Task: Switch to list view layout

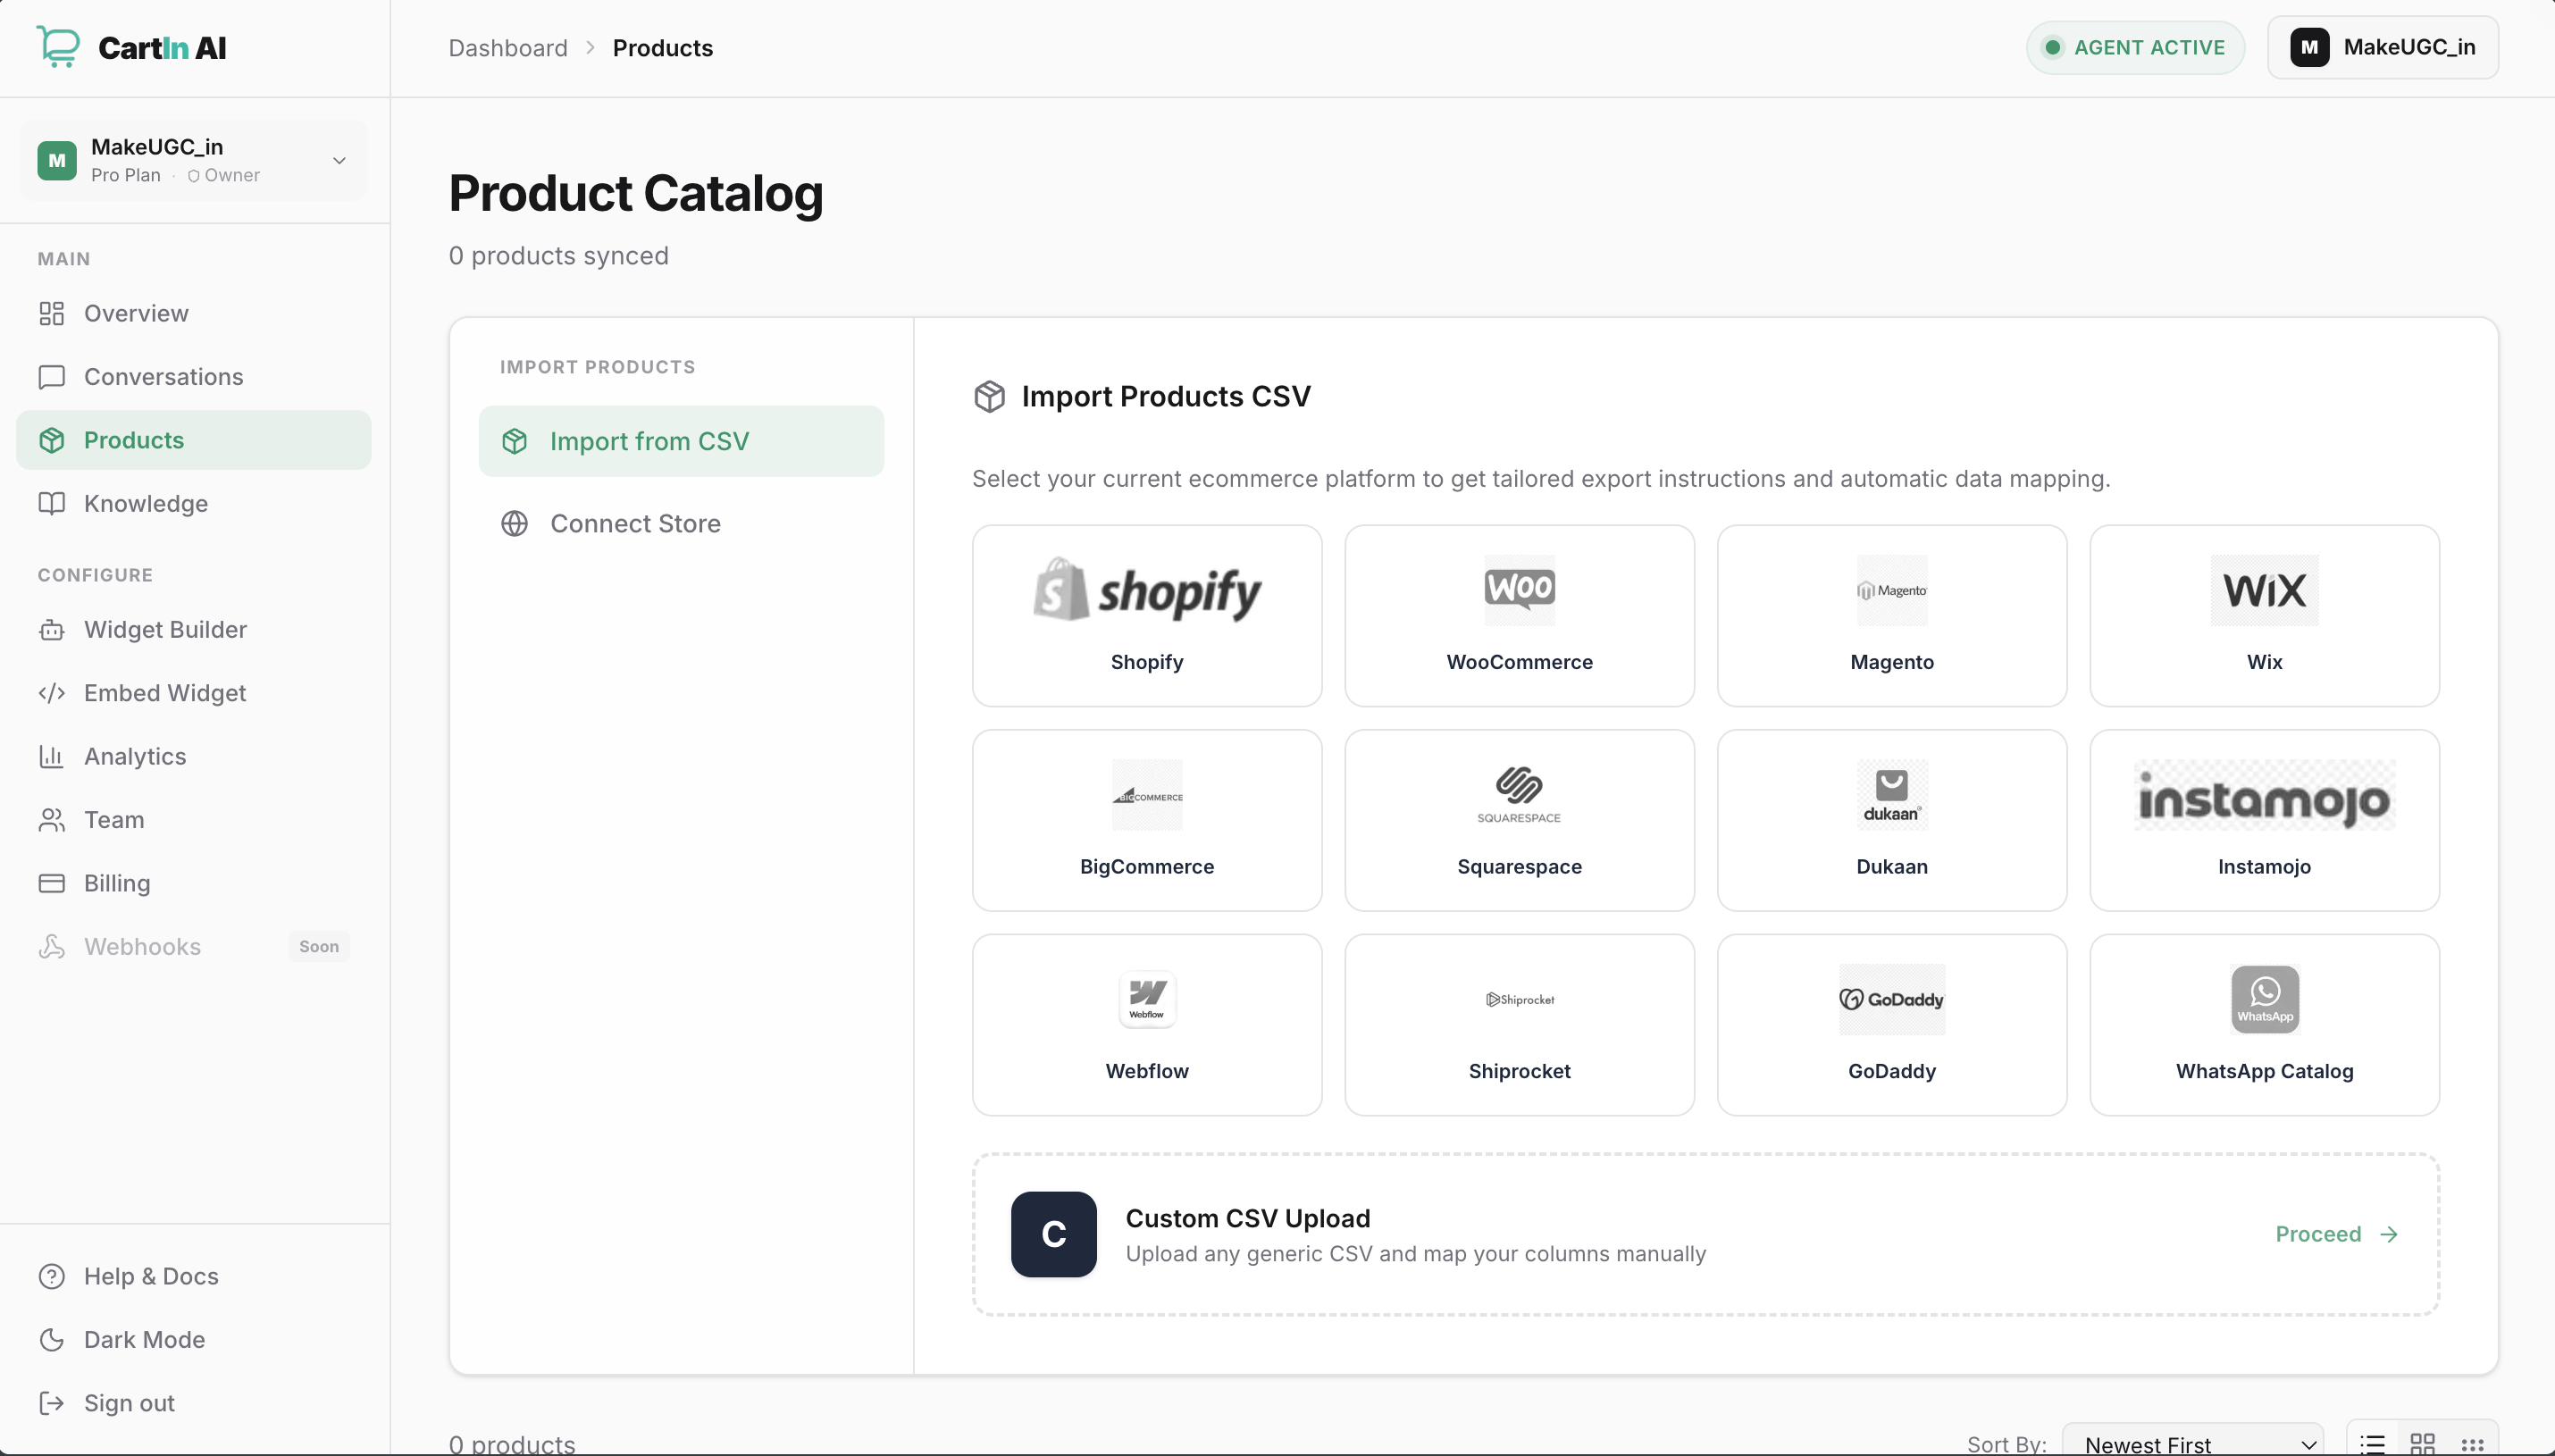Action: (2372, 1444)
